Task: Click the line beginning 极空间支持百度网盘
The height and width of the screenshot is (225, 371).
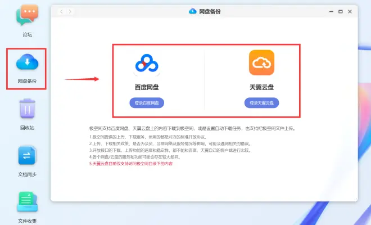Action: pos(193,128)
